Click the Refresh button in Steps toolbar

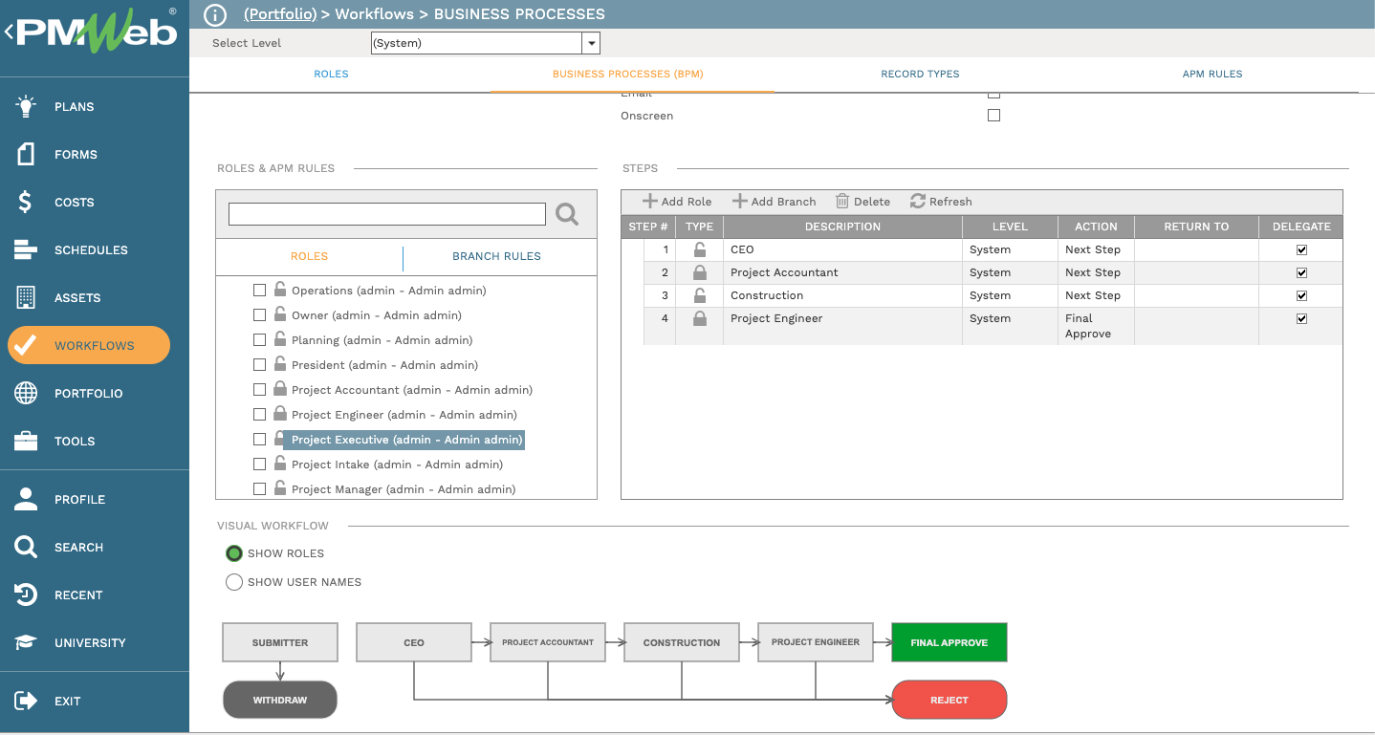click(x=941, y=202)
